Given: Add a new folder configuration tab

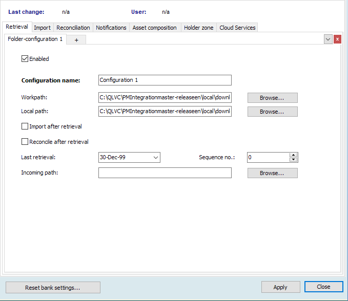Looking at the screenshot, I should tap(76, 40).
